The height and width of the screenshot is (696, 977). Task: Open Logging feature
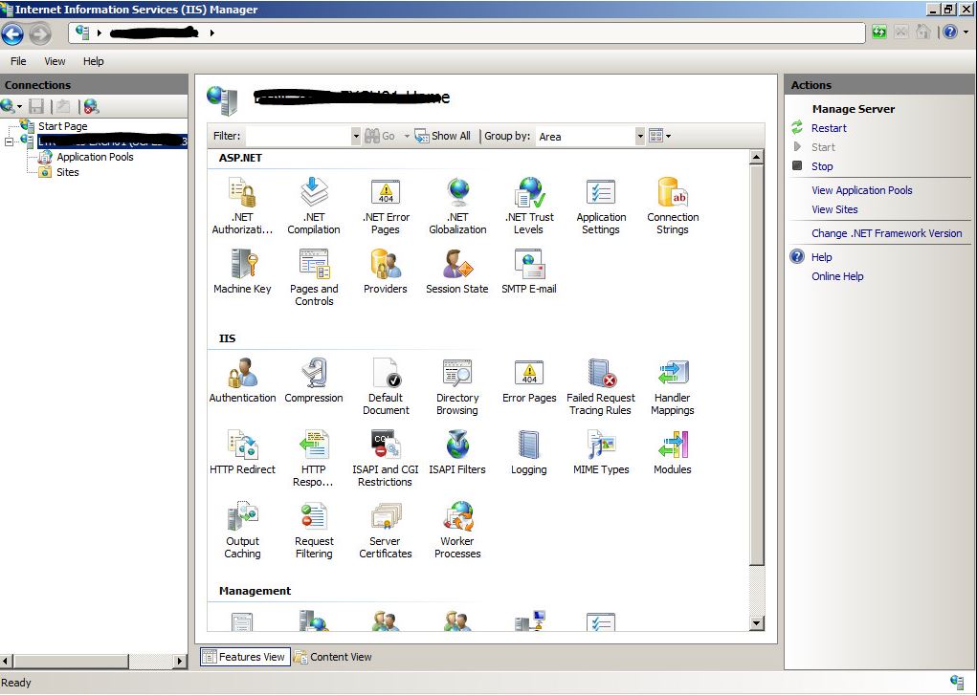[x=529, y=452]
